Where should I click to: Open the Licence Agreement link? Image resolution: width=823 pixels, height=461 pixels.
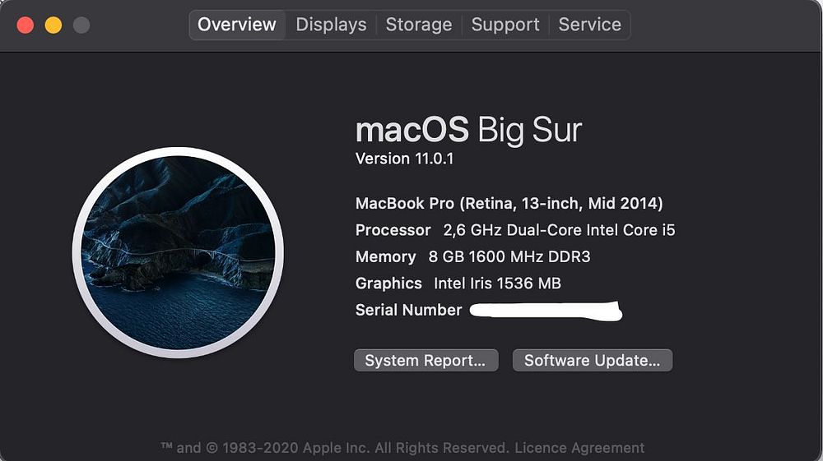click(579, 448)
